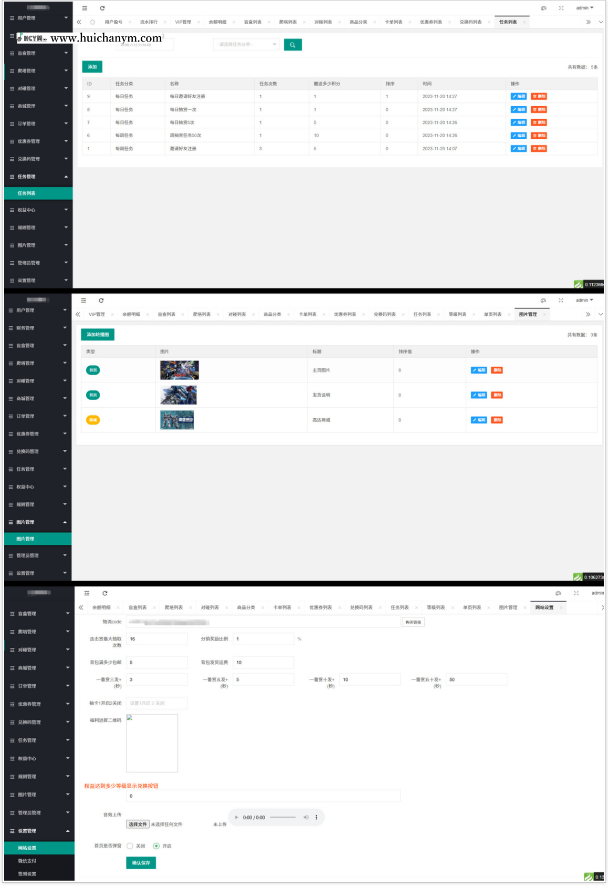Switch to the 用户盈亏 tab

(x=113, y=22)
